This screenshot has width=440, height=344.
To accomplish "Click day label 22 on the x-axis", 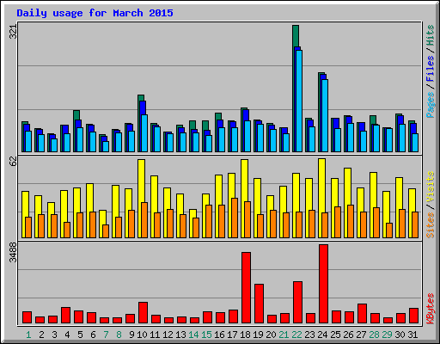I will (296, 335).
